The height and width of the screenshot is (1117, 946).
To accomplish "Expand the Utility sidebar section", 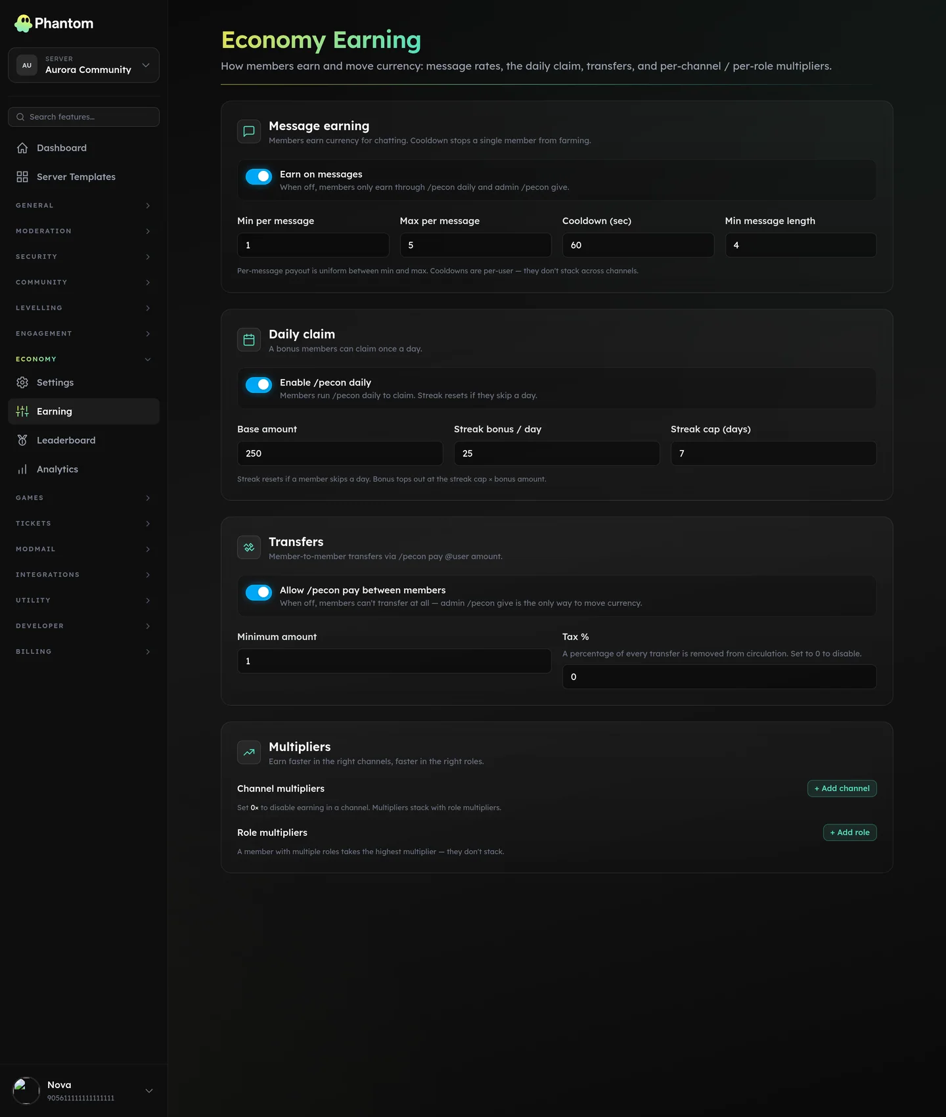I will (83, 601).
